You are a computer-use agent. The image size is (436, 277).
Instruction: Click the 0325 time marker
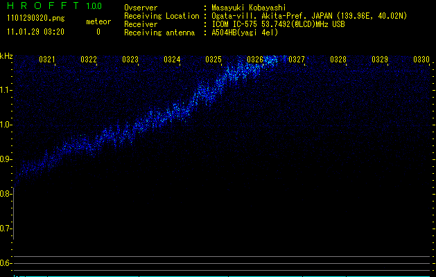(213, 60)
